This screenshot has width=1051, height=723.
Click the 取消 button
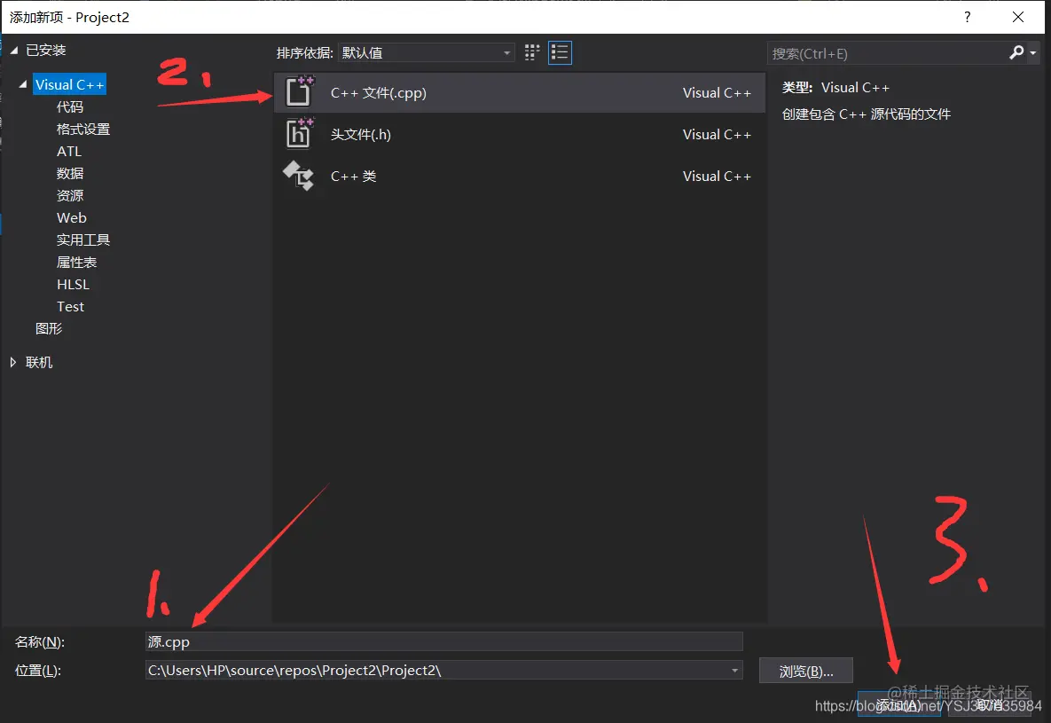click(990, 705)
